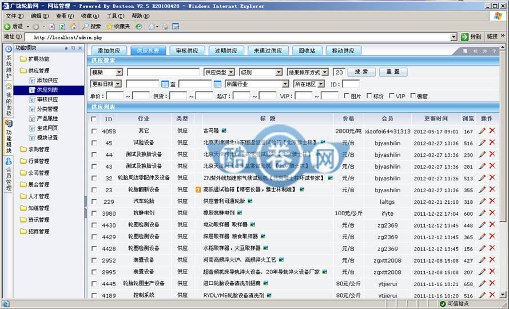The width and height of the screenshot is (509, 309).
Task: Open the 文件(F) menu
Action: tap(15, 16)
